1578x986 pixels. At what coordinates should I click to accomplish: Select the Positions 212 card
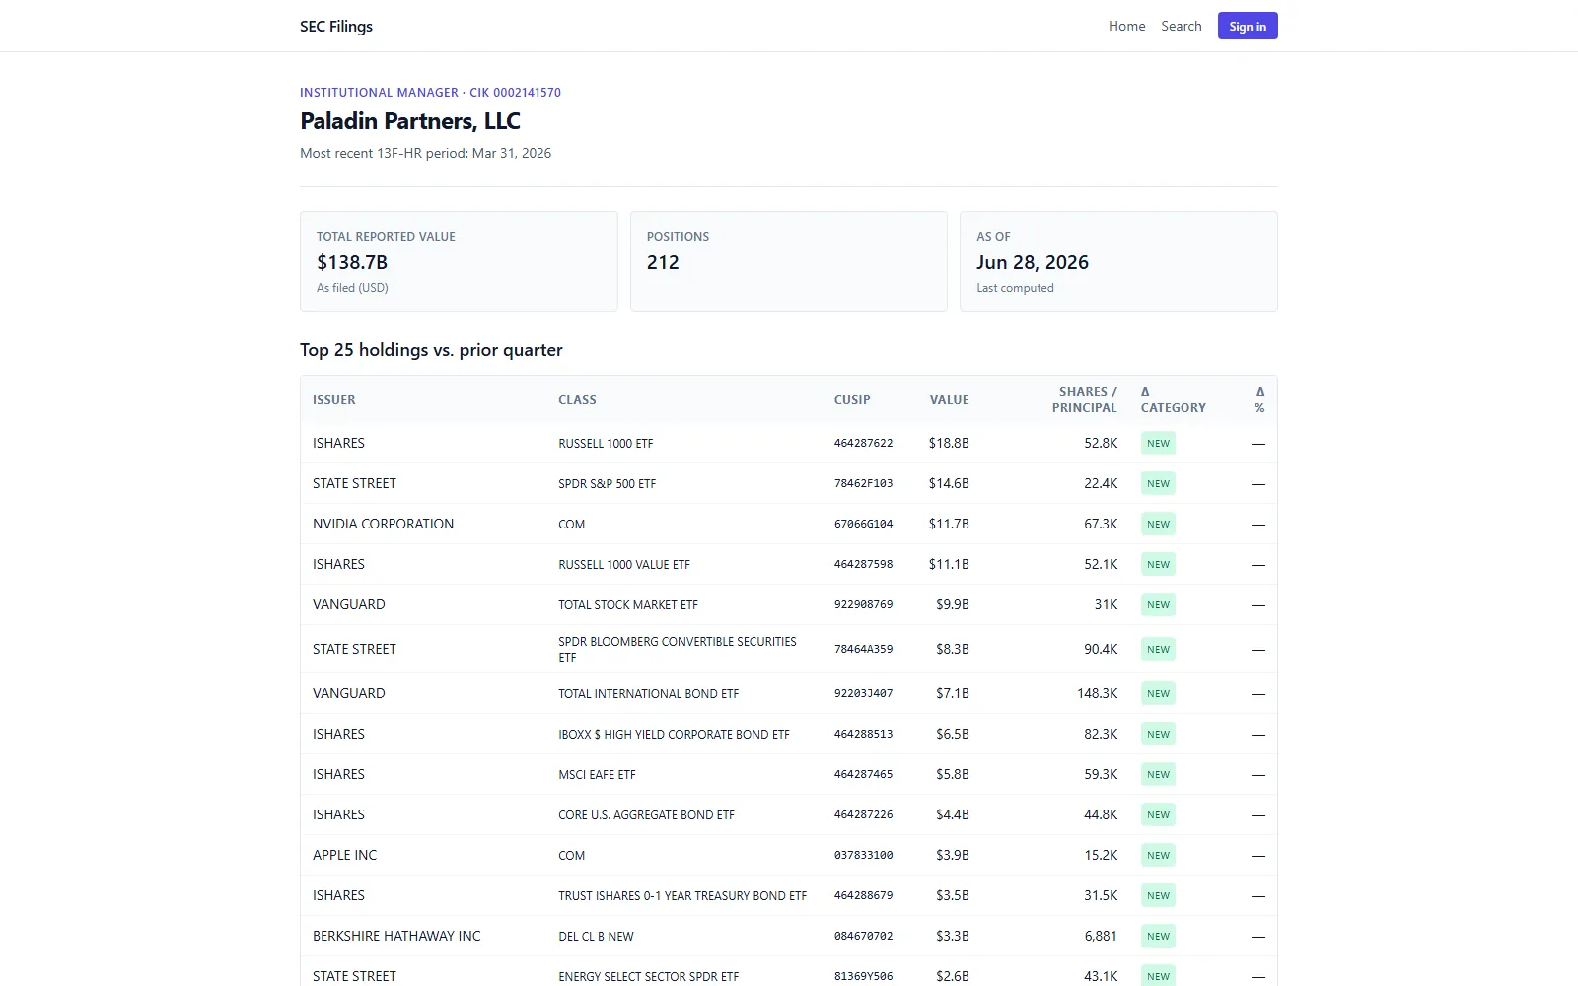[x=789, y=261]
